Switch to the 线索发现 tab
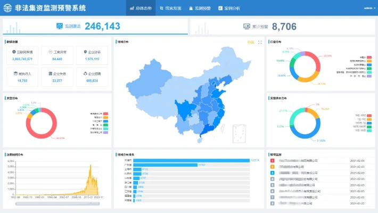The width and height of the screenshot is (378, 213). pyautogui.click(x=170, y=8)
